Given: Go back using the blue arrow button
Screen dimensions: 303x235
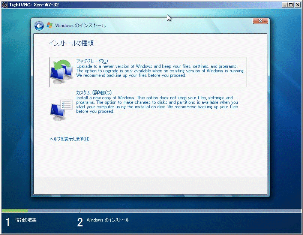Looking at the screenshot, I should click(x=39, y=26).
